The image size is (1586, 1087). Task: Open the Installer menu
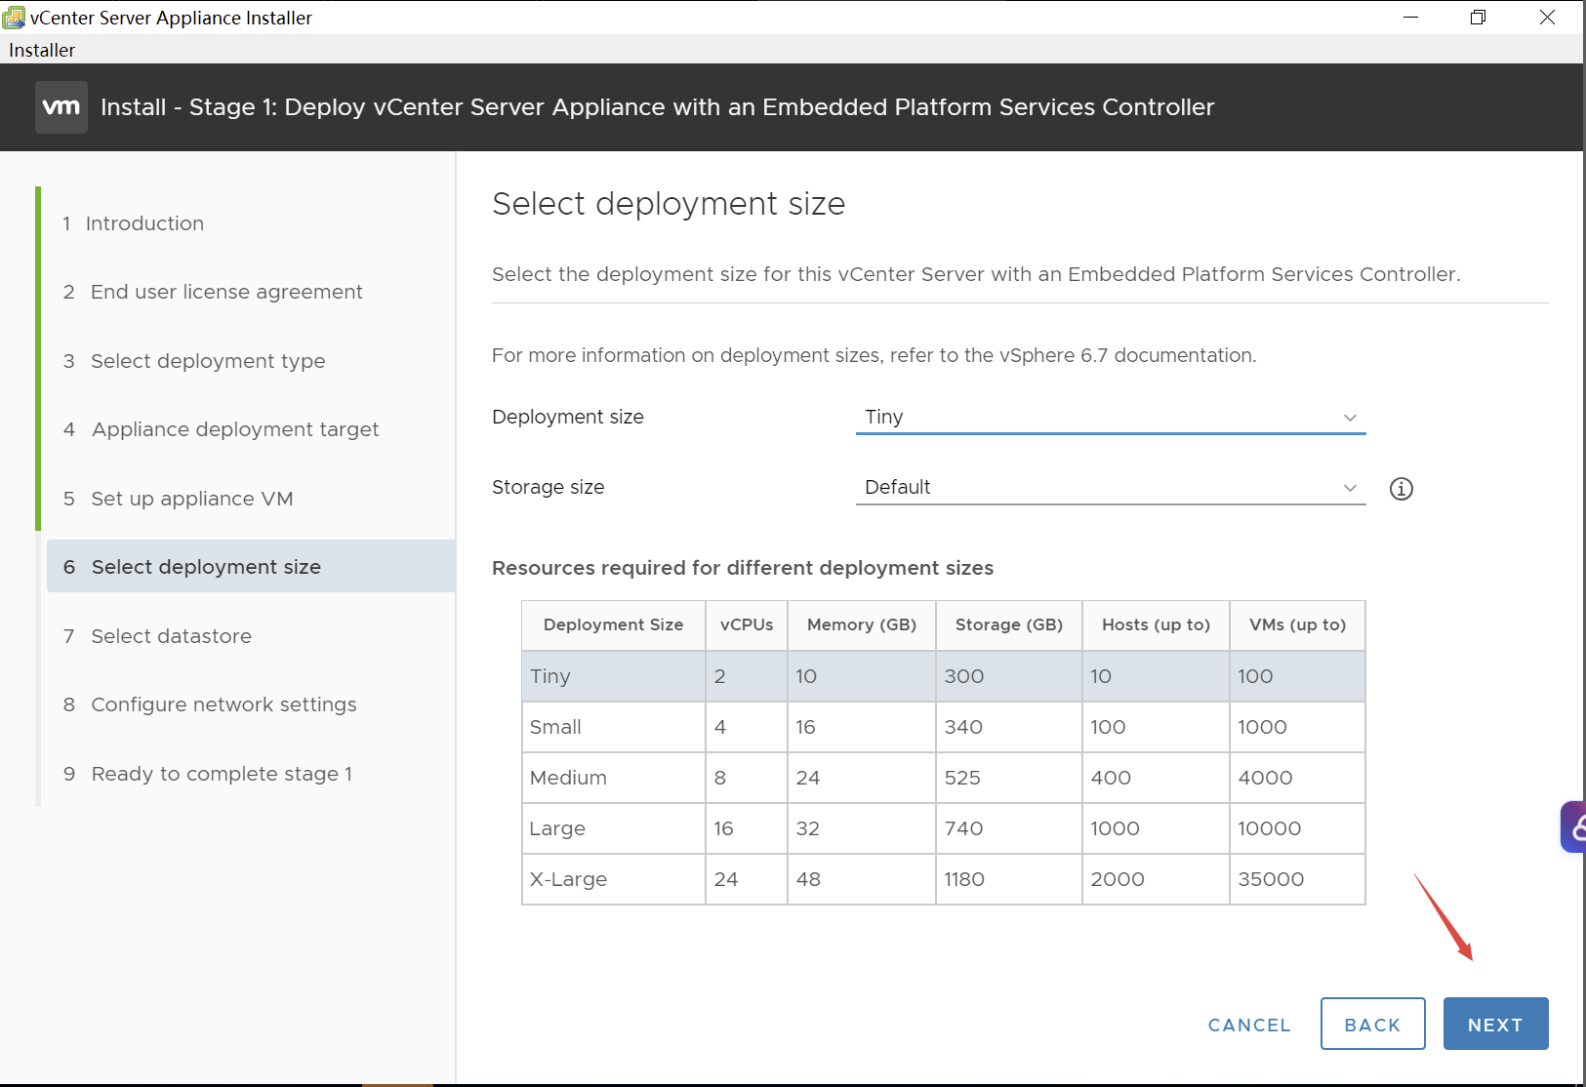tap(42, 50)
